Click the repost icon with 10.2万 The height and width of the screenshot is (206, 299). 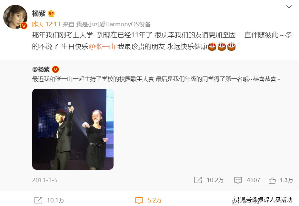click(198, 180)
